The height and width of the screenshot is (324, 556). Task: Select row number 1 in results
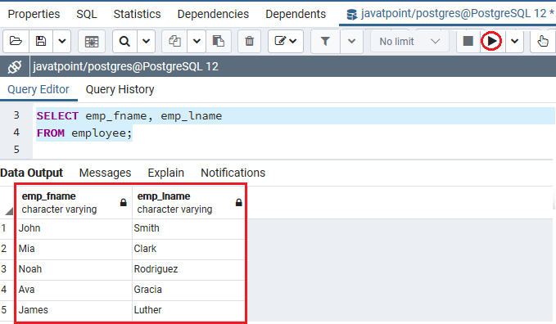(x=3, y=228)
